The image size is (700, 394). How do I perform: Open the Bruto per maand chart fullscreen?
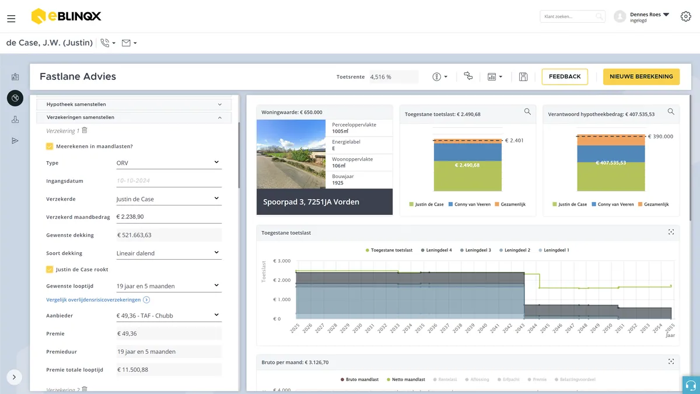click(x=671, y=362)
